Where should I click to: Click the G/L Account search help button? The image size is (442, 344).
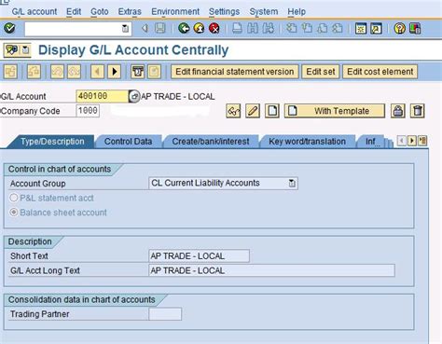(x=134, y=96)
